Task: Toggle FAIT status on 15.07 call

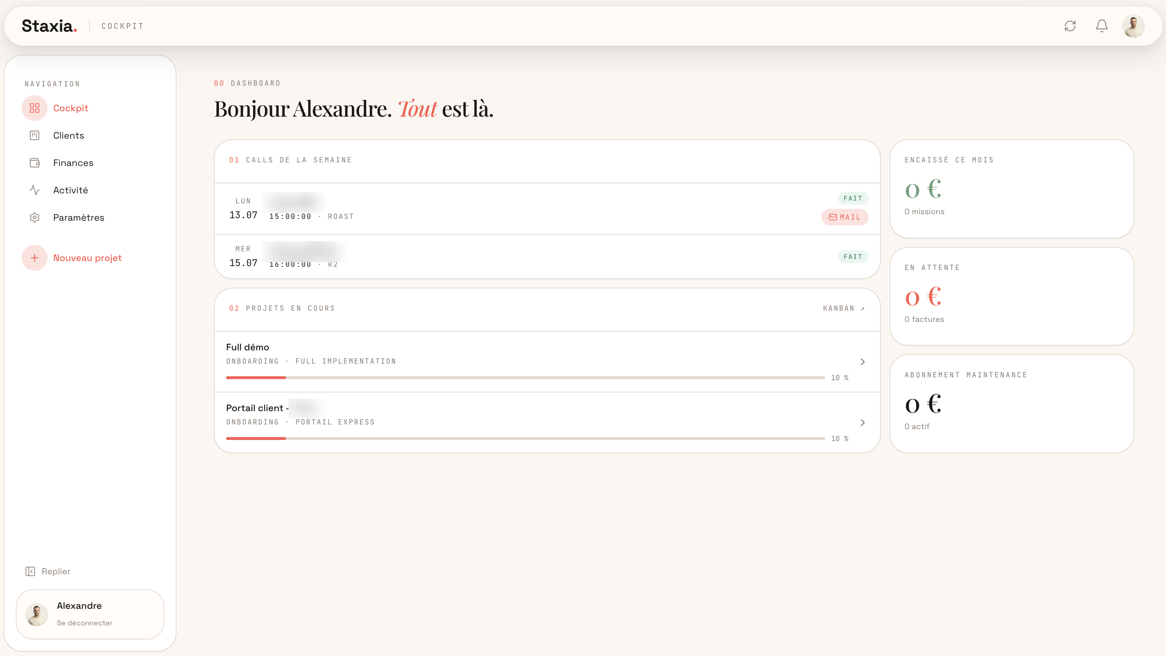Action: 853,257
